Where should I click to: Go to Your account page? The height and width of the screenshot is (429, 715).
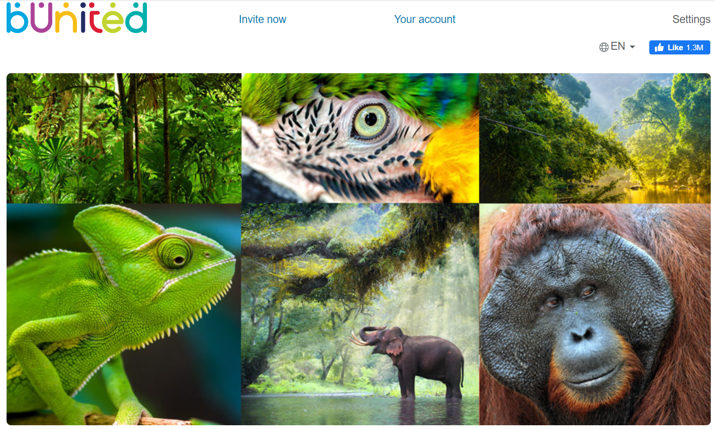point(424,19)
